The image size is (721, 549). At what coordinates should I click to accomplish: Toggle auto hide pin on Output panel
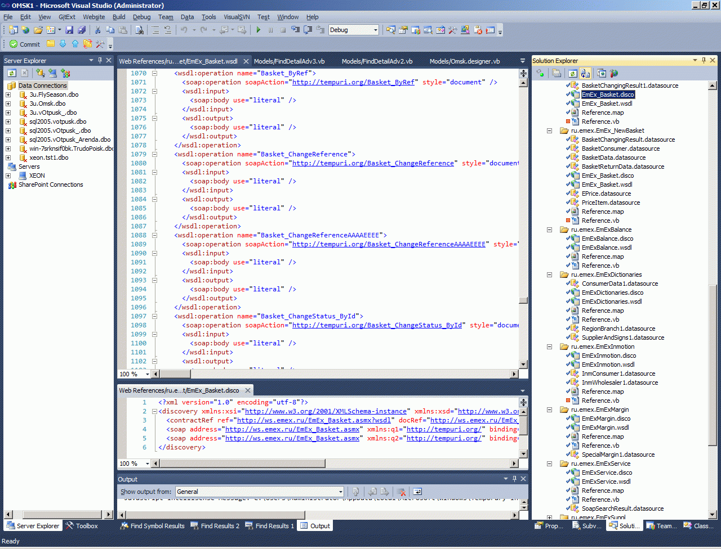514,479
